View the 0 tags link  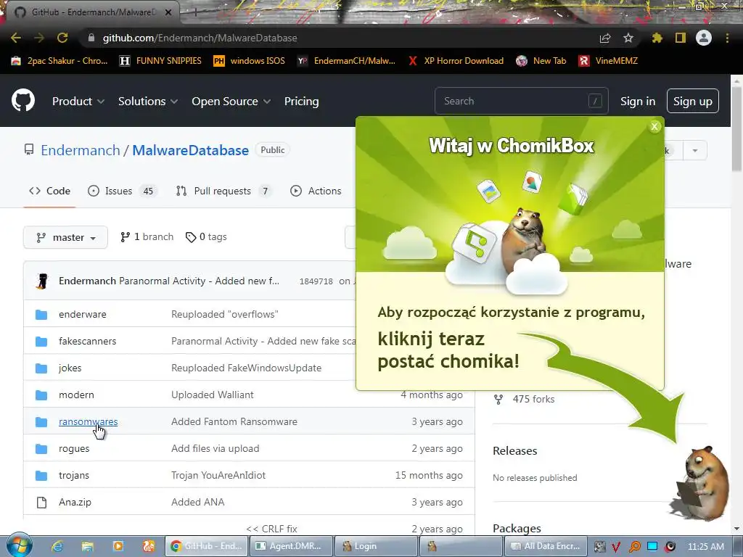(x=206, y=237)
